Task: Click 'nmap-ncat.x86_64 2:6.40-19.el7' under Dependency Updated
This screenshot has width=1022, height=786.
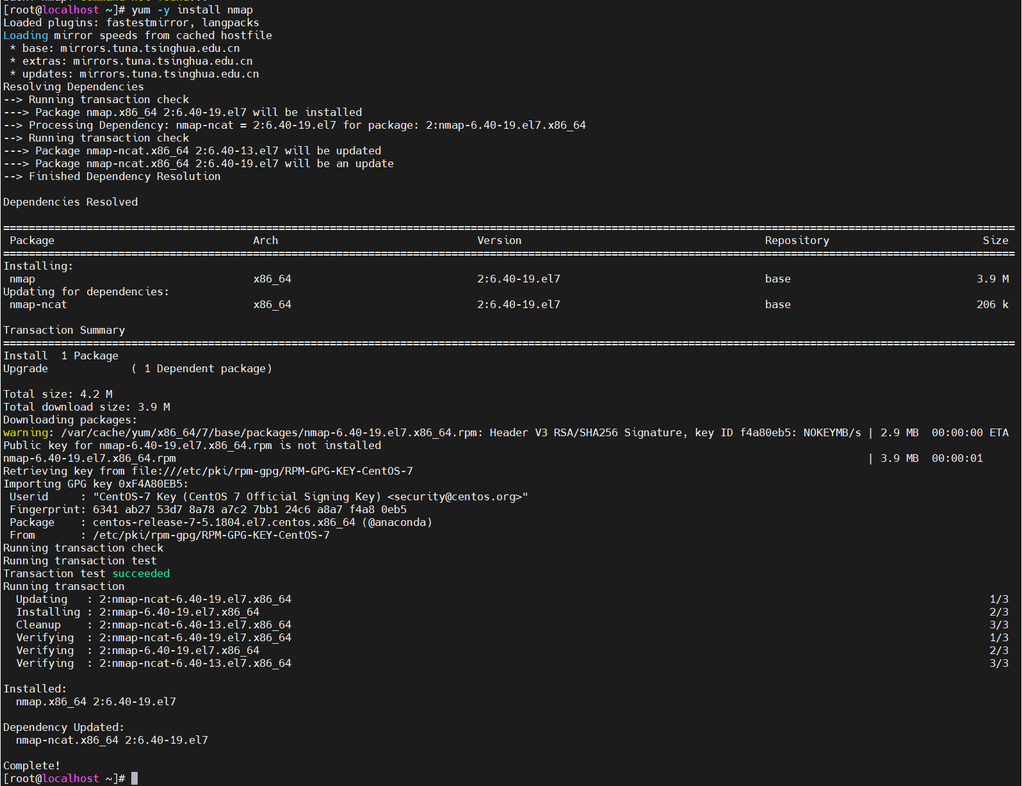Action: (112, 740)
